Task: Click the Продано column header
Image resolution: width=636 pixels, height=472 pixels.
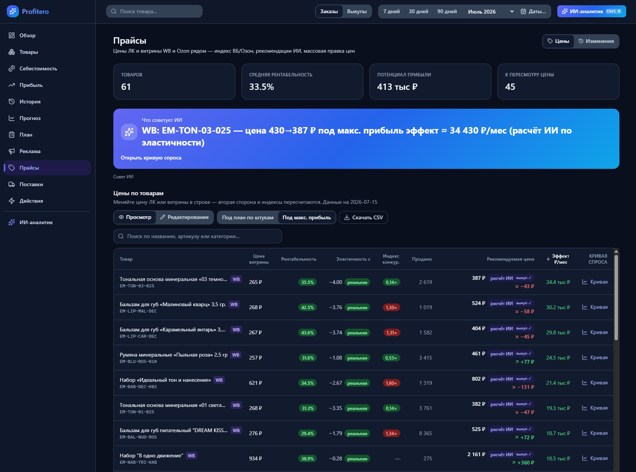Action: click(x=422, y=259)
